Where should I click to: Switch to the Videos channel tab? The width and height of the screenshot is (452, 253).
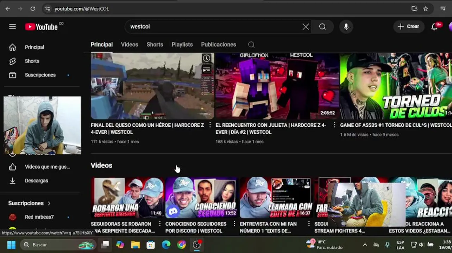tap(130, 45)
